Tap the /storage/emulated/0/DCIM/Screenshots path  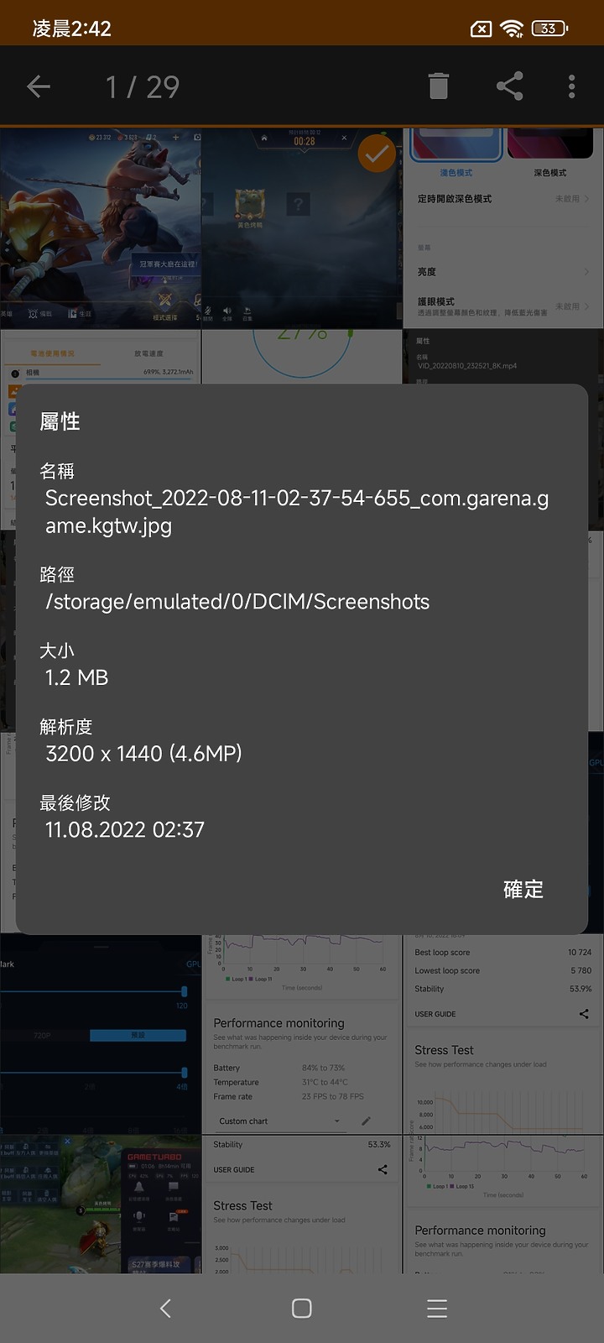click(x=237, y=602)
